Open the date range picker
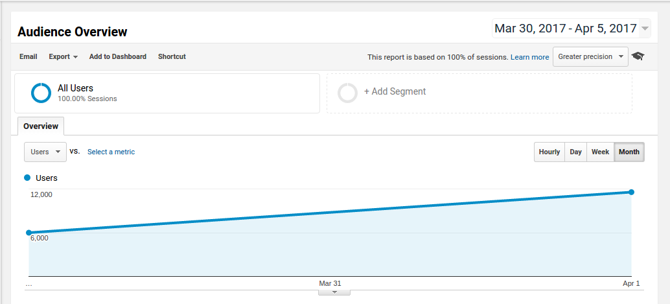Viewport: 670px width, 304px height. [x=572, y=29]
